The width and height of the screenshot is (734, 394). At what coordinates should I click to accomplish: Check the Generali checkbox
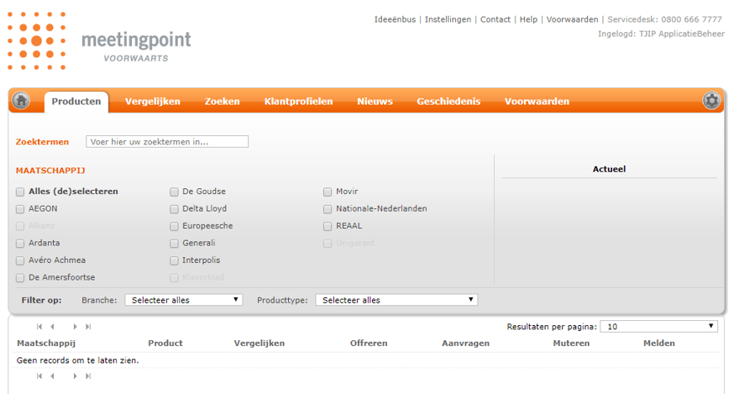(174, 243)
